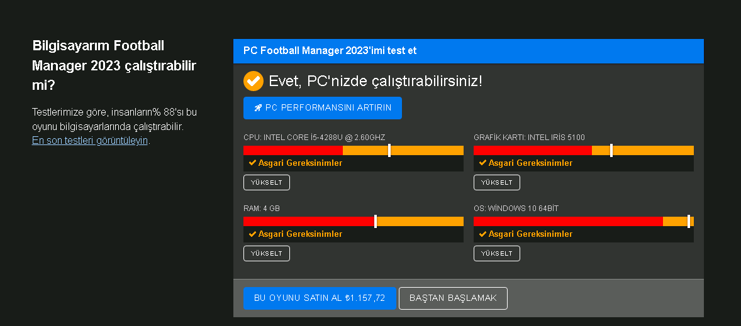
Task: Click 'Asgari Gereksinimler' text under OS
Action: 530,234
